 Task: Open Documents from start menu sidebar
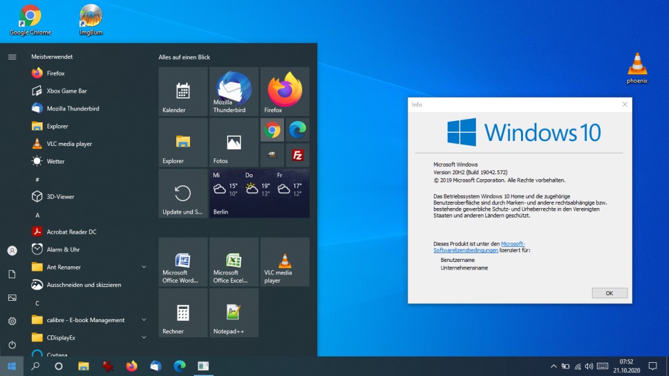tap(12, 274)
